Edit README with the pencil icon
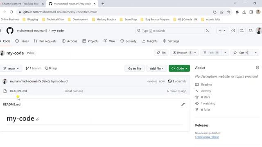Viewport: 262px width, 147px height. tap(183, 105)
